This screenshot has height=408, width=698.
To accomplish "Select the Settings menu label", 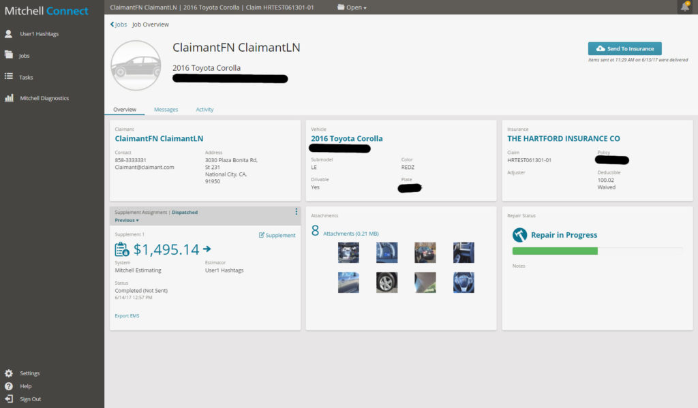I will click(x=30, y=373).
